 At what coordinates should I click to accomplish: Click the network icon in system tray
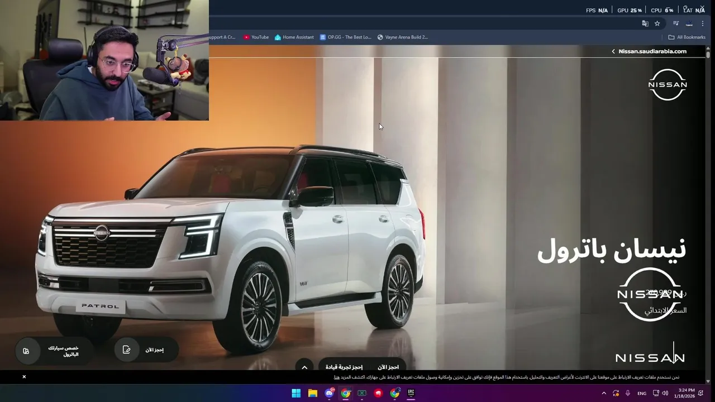[656, 393]
